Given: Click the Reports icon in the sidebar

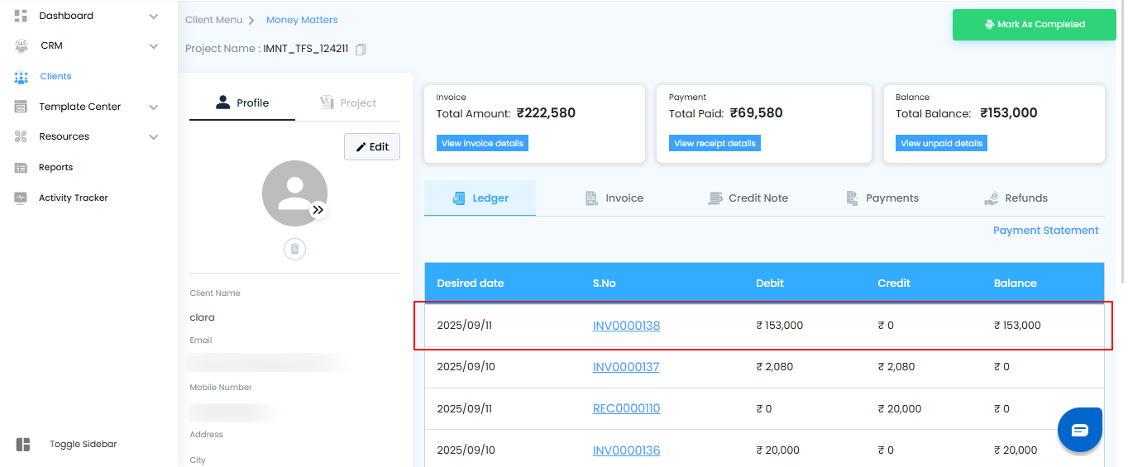Looking at the screenshot, I should click(x=22, y=168).
